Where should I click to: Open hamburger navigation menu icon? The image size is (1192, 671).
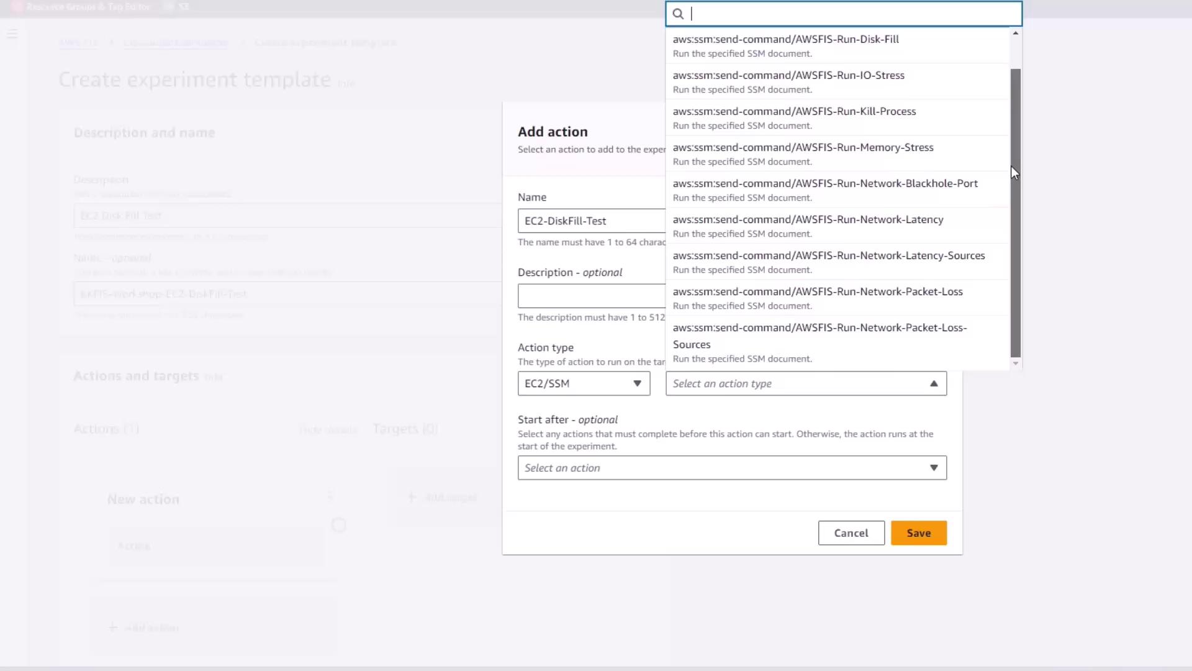[12, 34]
